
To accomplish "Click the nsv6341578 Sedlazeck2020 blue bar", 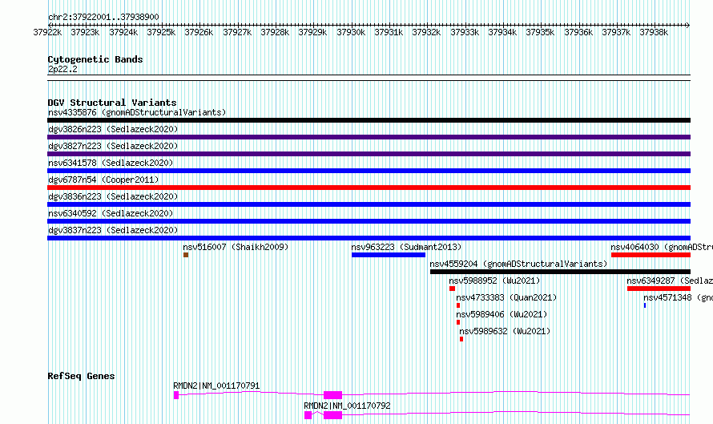I will pyautogui.click(x=369, y=171).
